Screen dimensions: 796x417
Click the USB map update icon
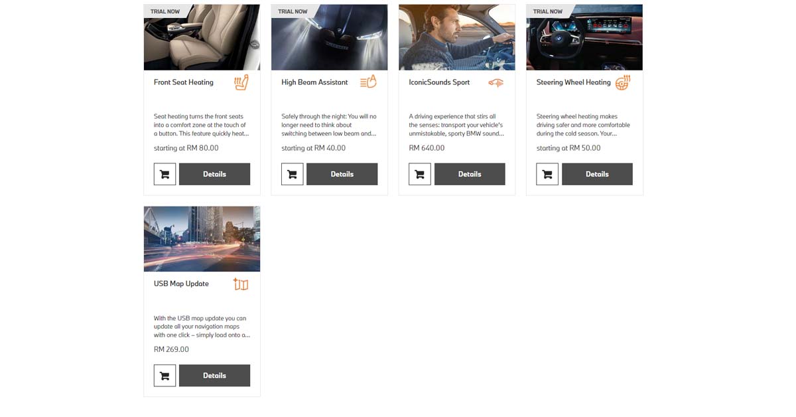click(x=241, y=284)
